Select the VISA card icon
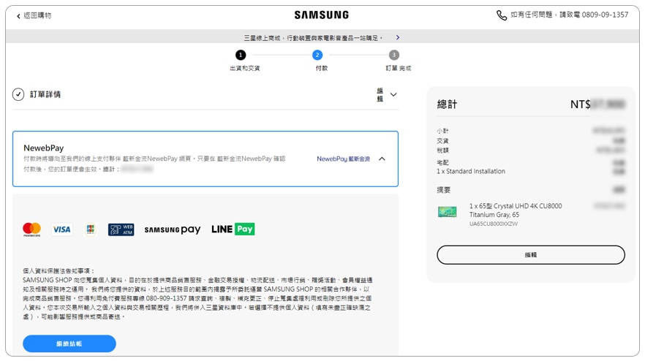The height and width of the screenshot is (361, 645). tap(61, 229)
